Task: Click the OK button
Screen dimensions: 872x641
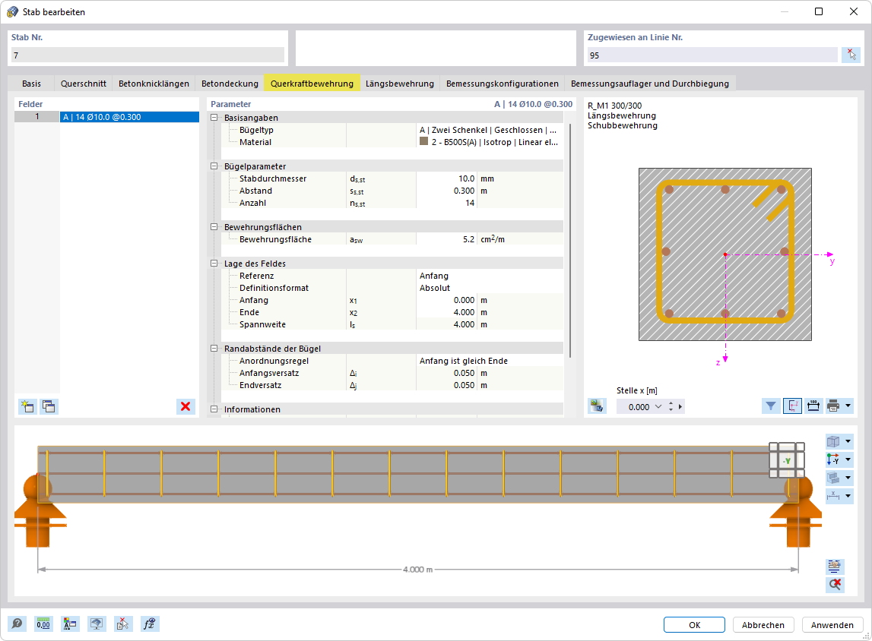Action: [x=694, y=624]
